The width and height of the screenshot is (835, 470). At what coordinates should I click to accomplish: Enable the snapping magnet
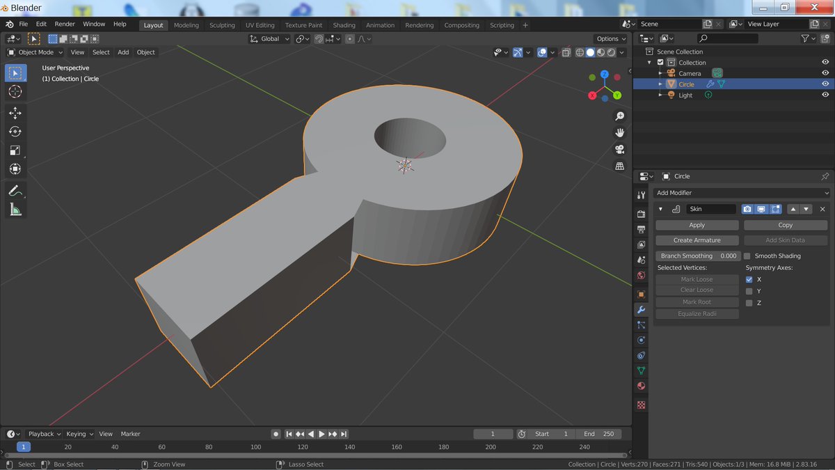[x=319, y=39]
